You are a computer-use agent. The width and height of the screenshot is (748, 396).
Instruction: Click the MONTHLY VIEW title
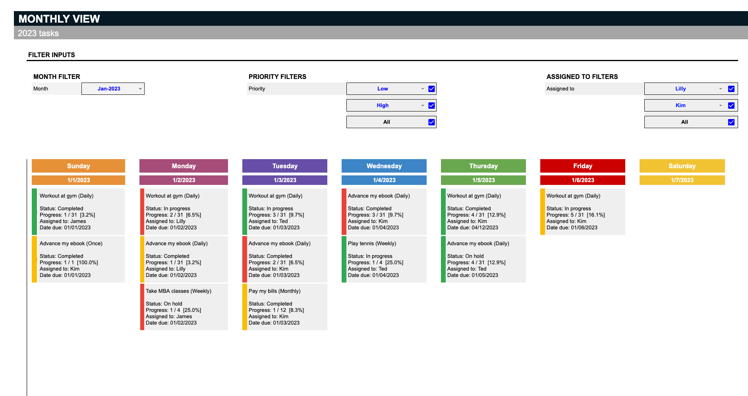point(59,19)
